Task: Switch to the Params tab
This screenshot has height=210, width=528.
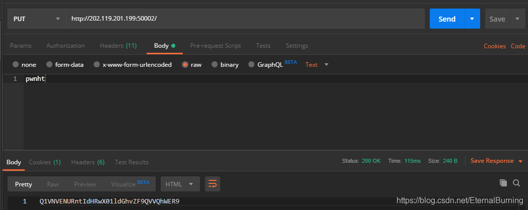Action: [x=21, y=46]
